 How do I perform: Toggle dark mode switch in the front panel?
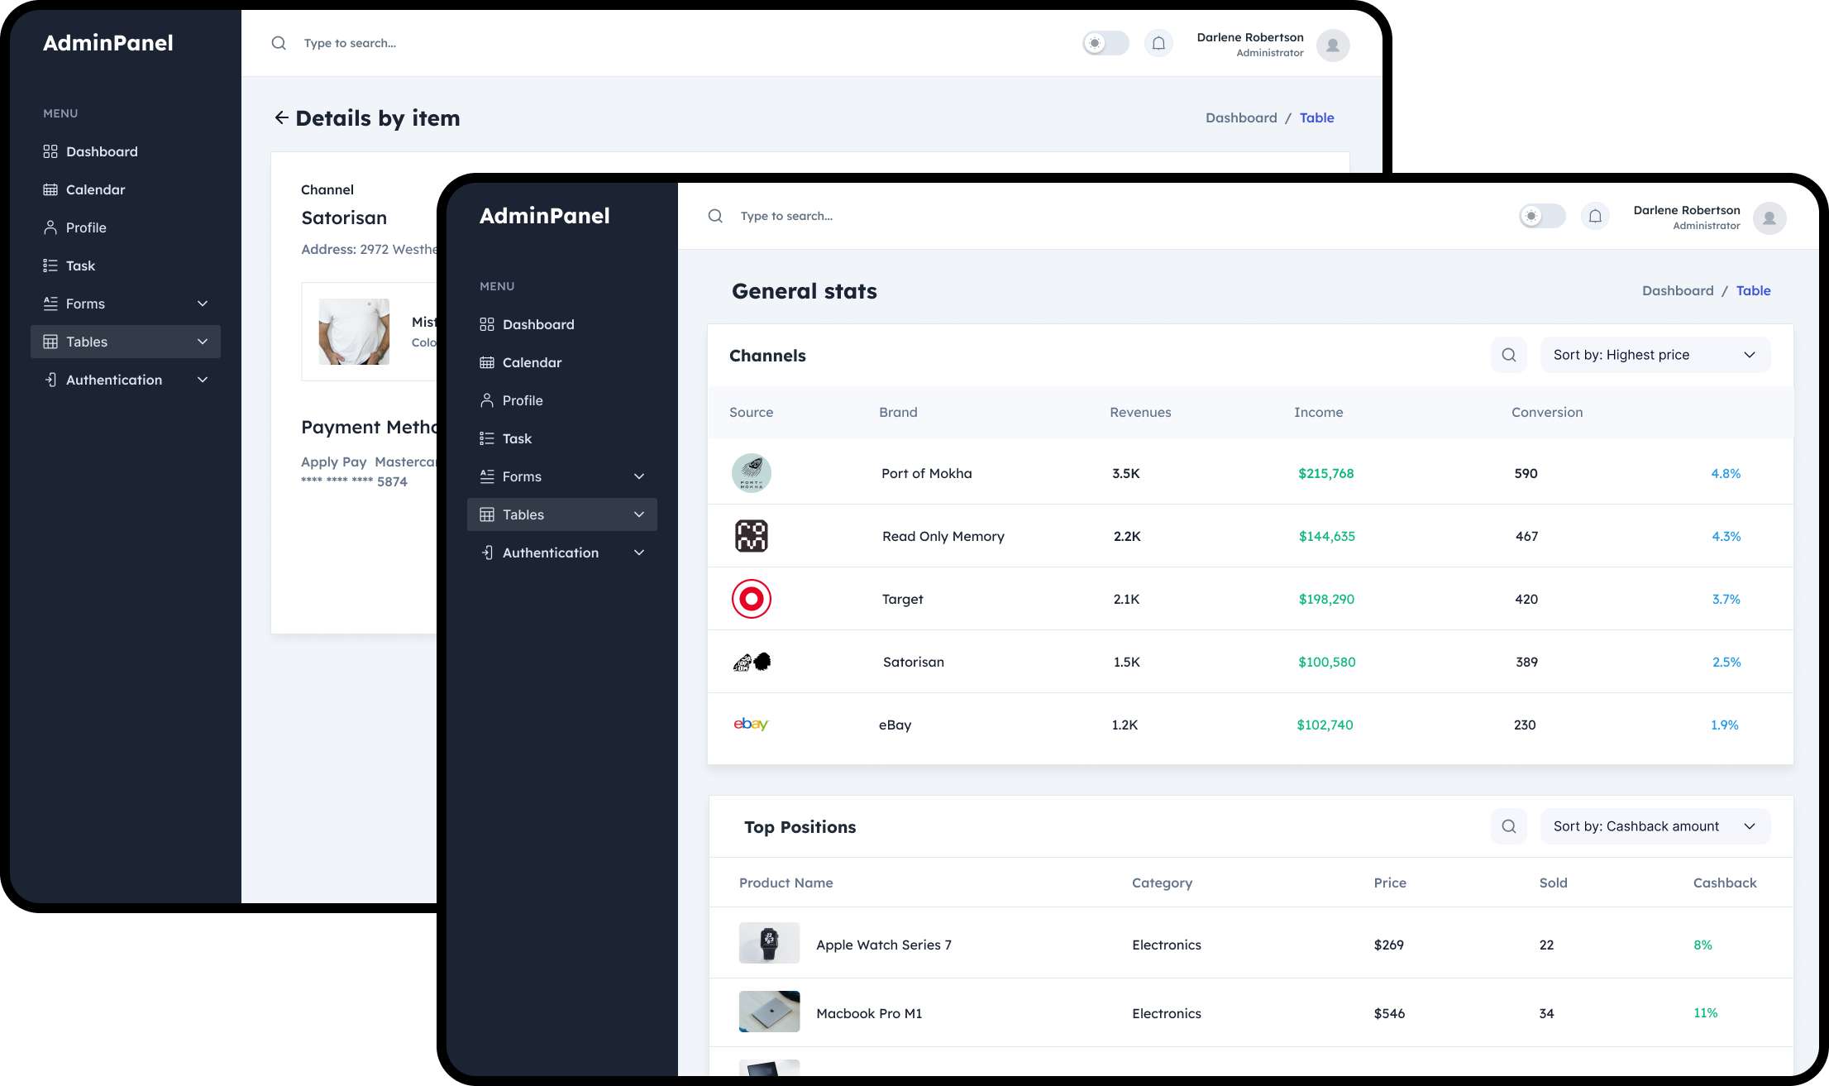pos(1542,217)
